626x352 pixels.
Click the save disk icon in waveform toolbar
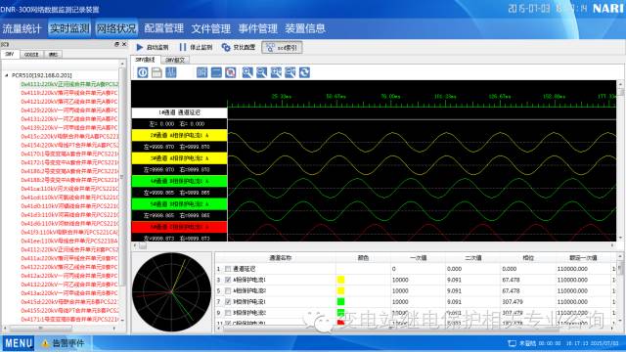pos(156,72)
